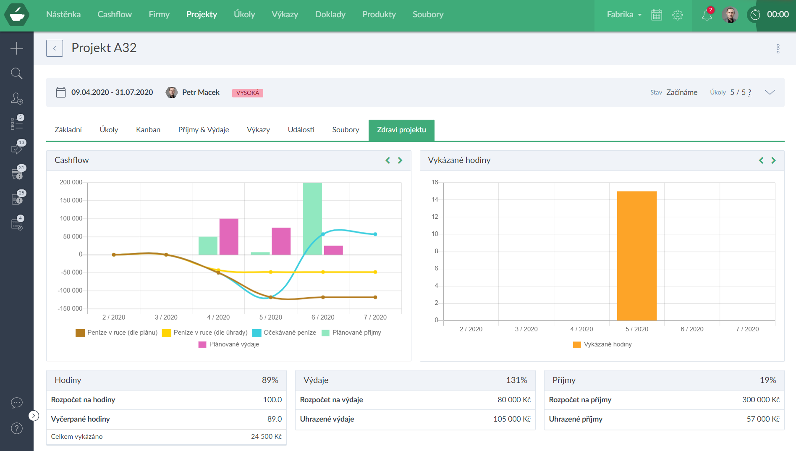Open search from the sidebar magnifier icon

pyautogui.click(x=17, y=73)
